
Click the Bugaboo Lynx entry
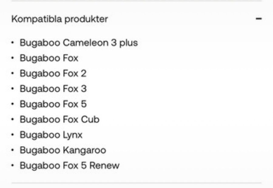[51, 135]
